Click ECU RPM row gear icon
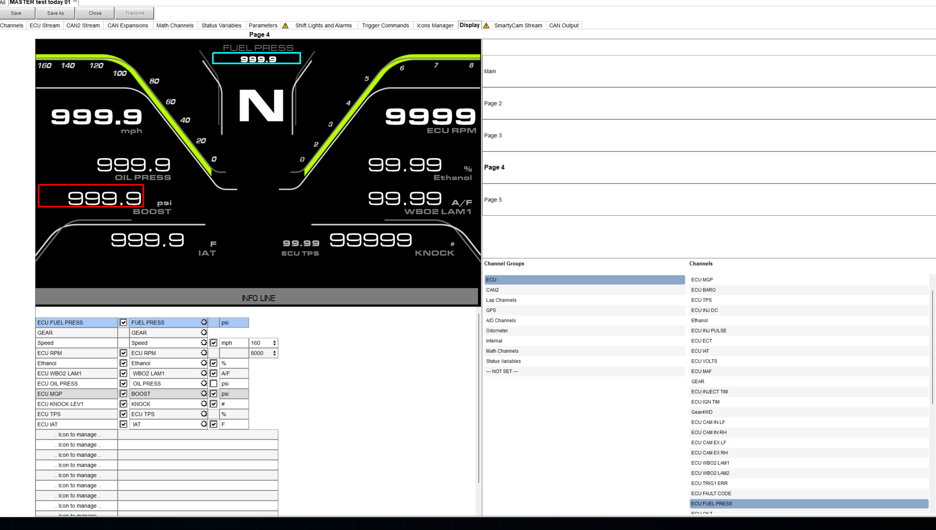 click(x=204, y=353)
